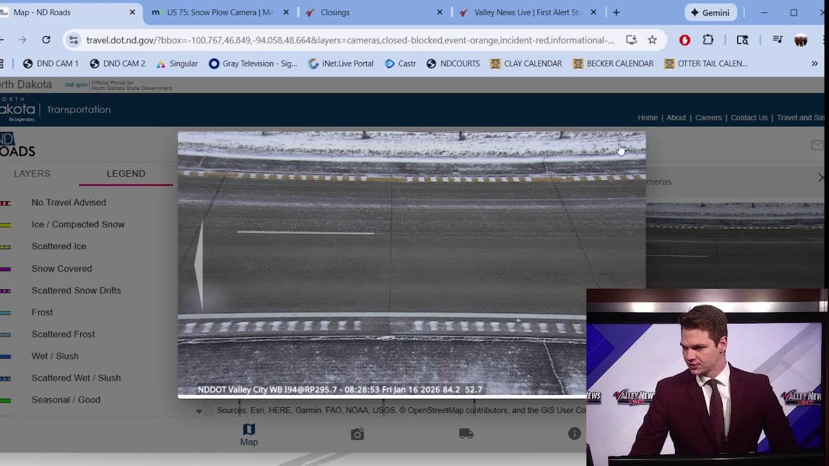Screen dimensions: 829x466
Task: Open the iNet.Live Portal bookmark
Action: click(341, 63)
